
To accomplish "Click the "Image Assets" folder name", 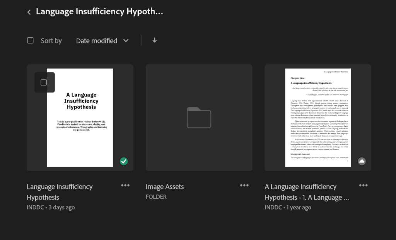I will [165, 187].
